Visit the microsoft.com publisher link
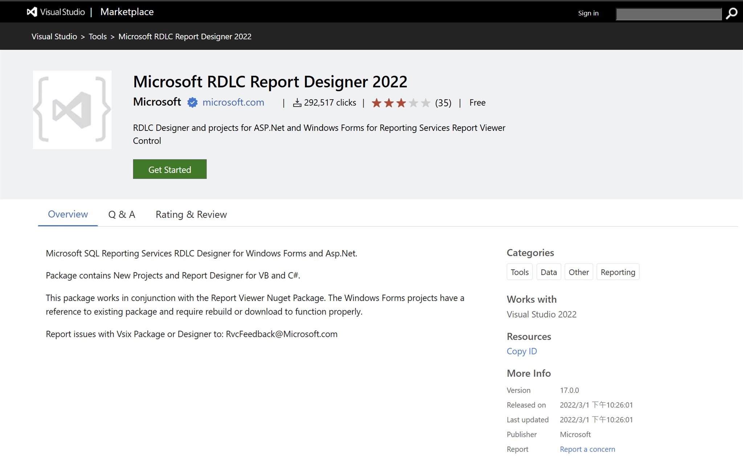The image size is (743, 463). (233, 103)
